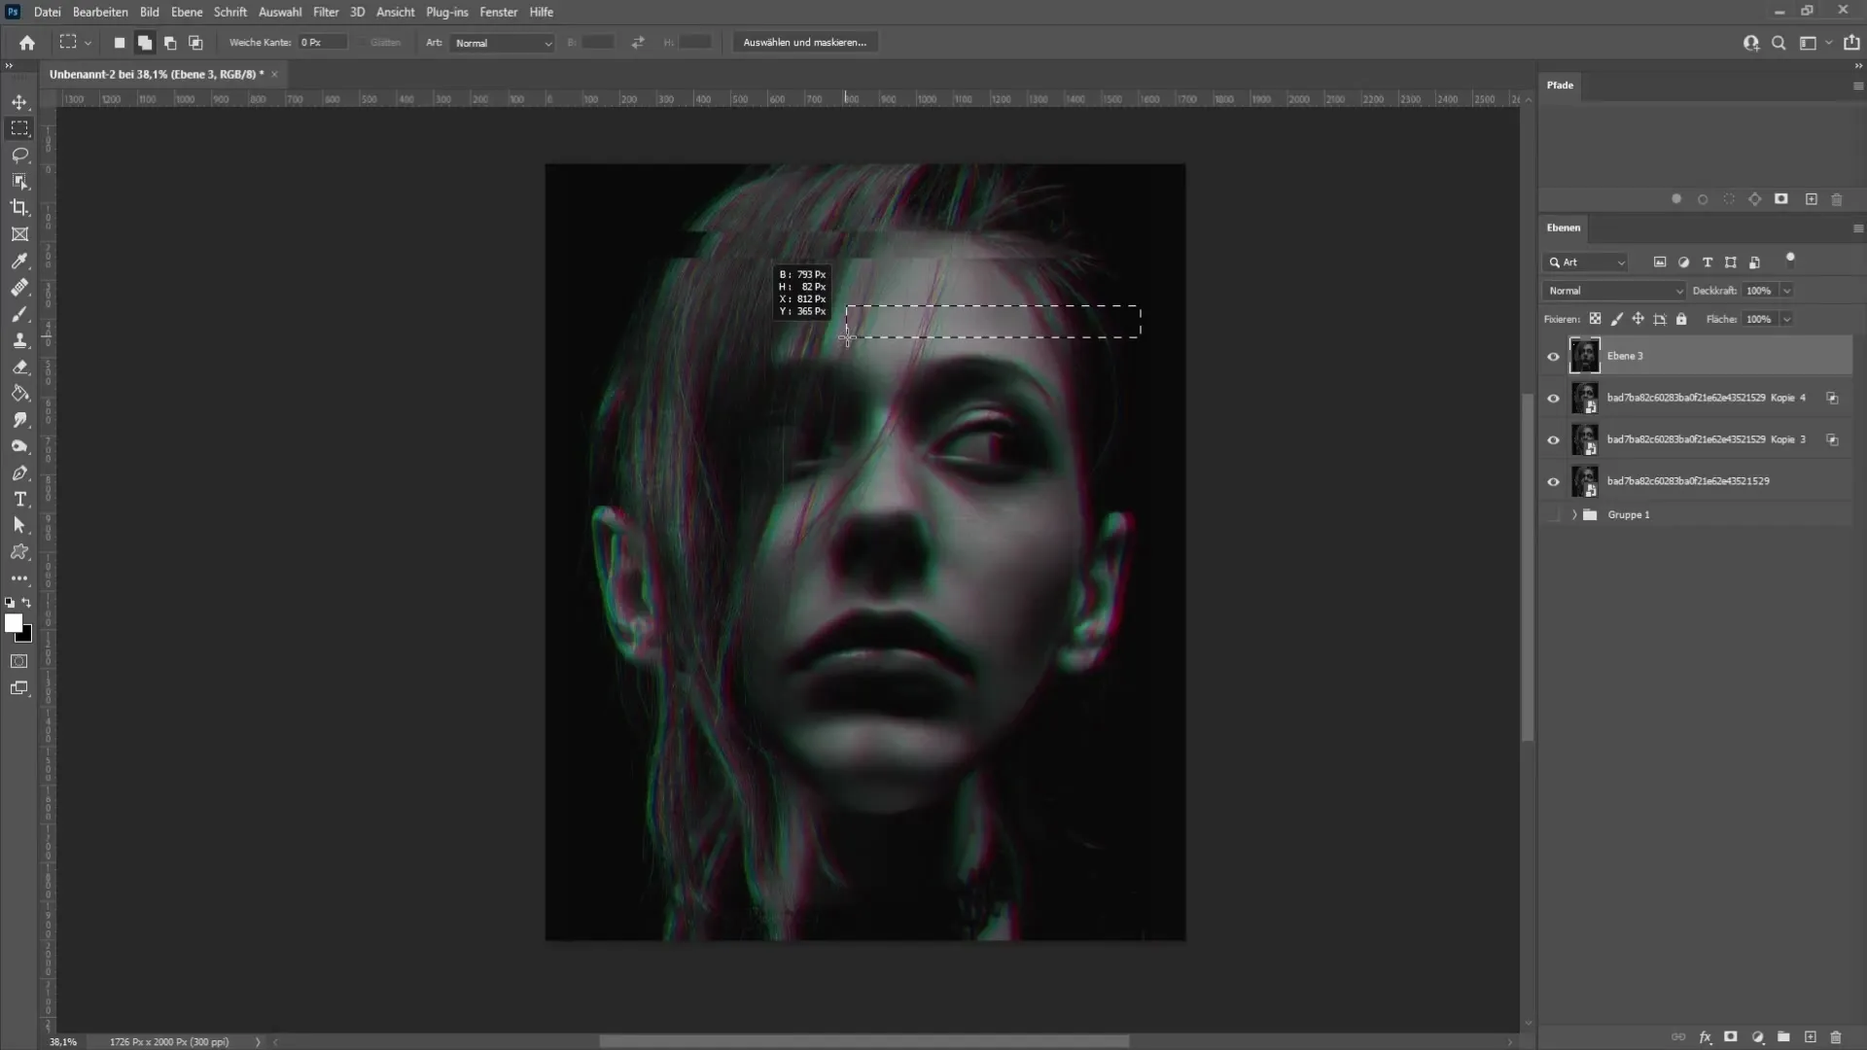Select the Type tool
Image resolution: width=1867 pixels, height=1050 pixels.
click(x=19, y=499)
